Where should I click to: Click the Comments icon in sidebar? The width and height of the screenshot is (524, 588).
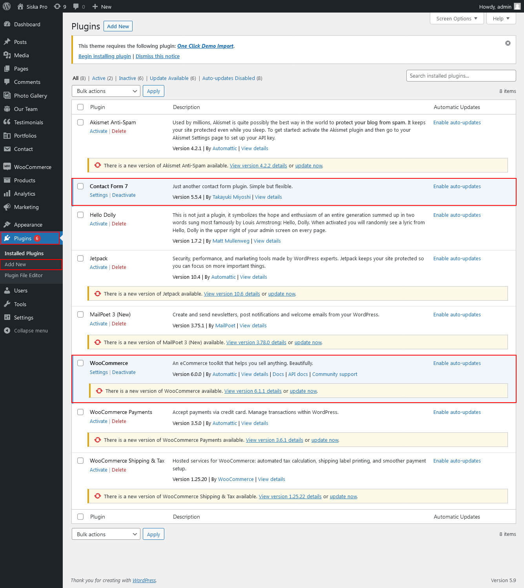click(x=7, y=82)
